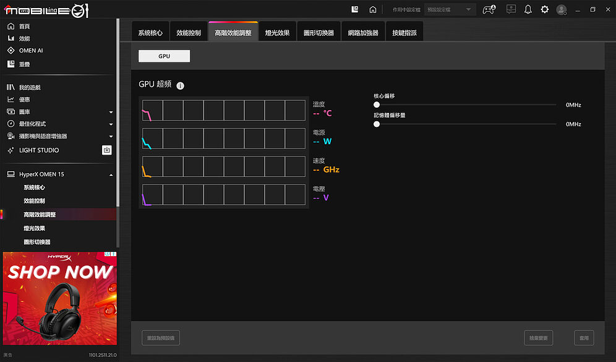Click version number 1101.2511.21.0

pyautogui.click(x=103, y=355)
